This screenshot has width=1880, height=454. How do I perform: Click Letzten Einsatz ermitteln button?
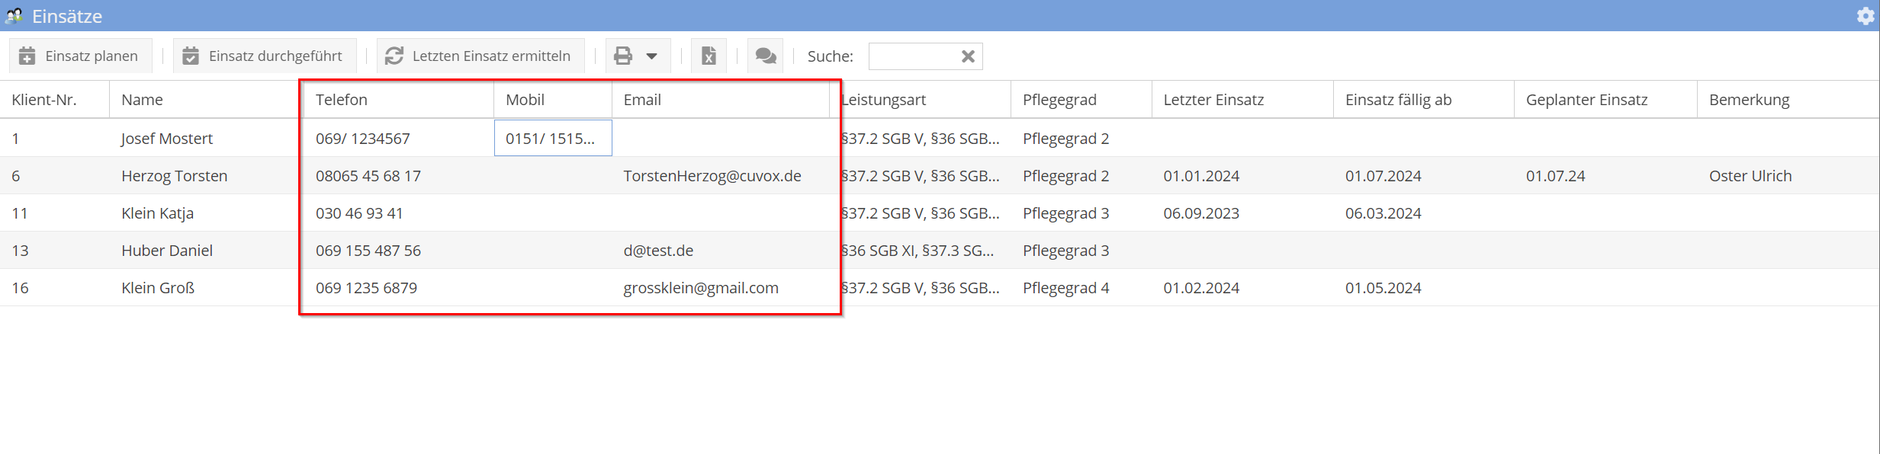coord(480,56)
